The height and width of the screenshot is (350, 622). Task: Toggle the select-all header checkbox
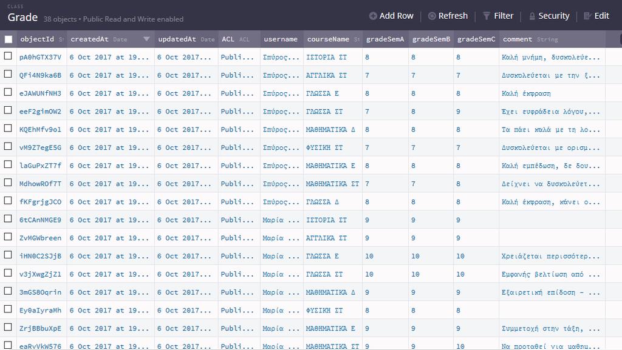[9, 39]
